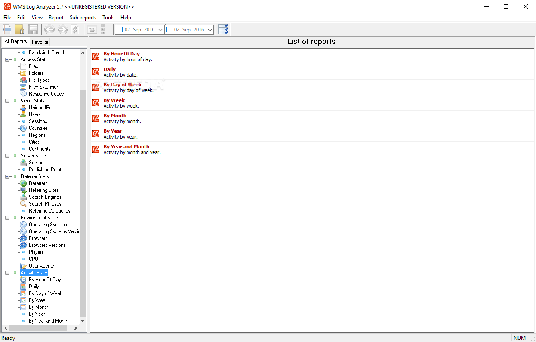Open the Daily link in report list

click(110, 69)
